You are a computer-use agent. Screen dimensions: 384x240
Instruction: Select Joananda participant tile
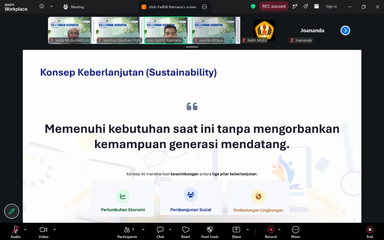tap(312, 30)
